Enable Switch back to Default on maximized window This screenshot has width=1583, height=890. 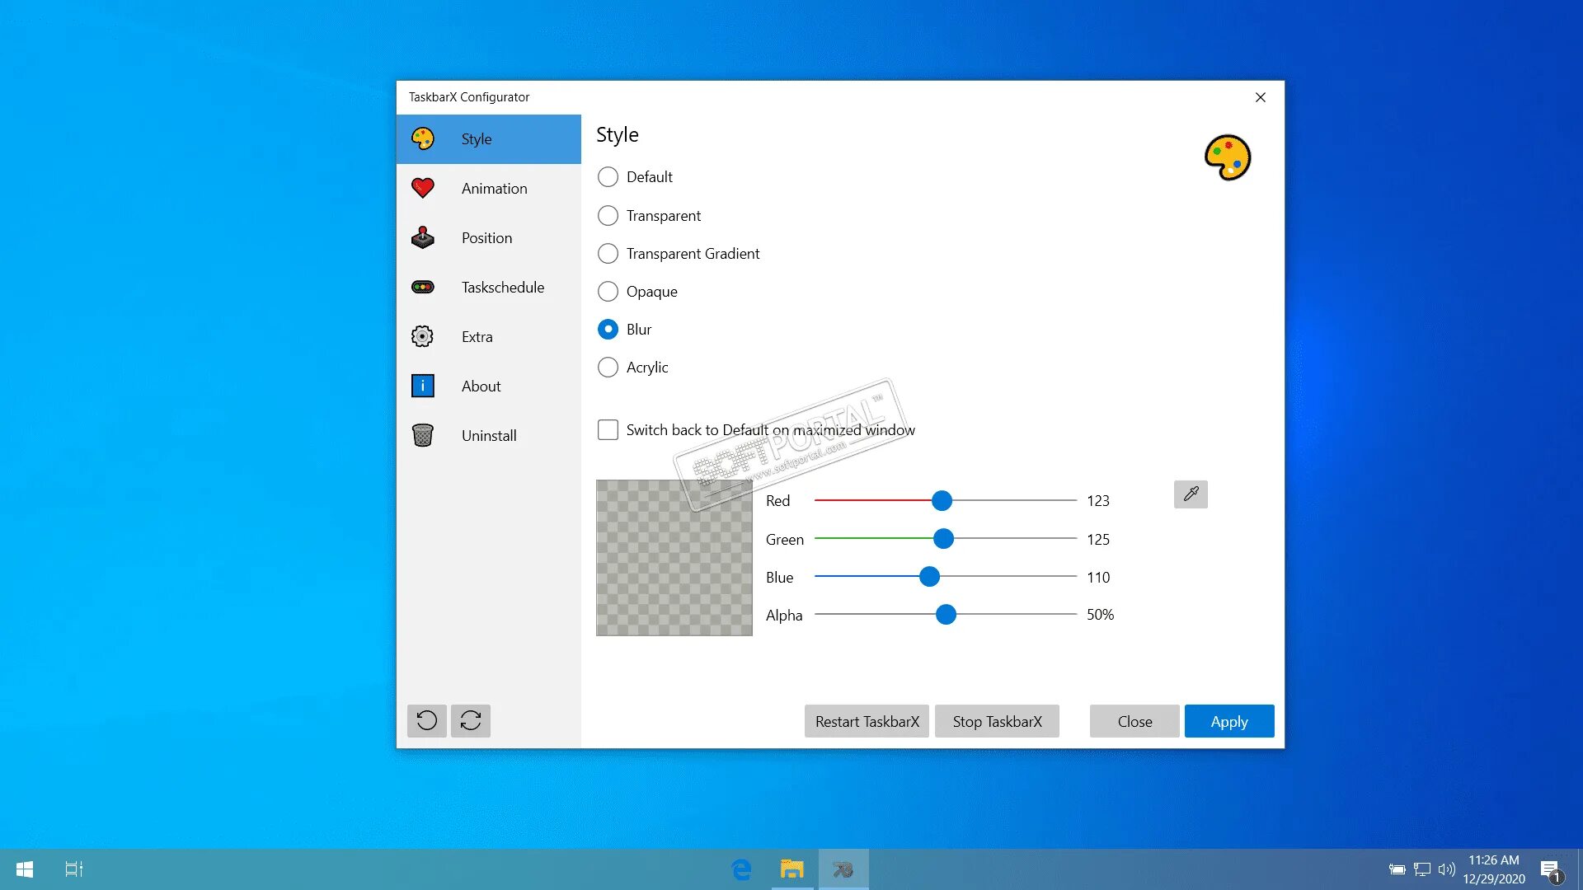click(608, 430)
